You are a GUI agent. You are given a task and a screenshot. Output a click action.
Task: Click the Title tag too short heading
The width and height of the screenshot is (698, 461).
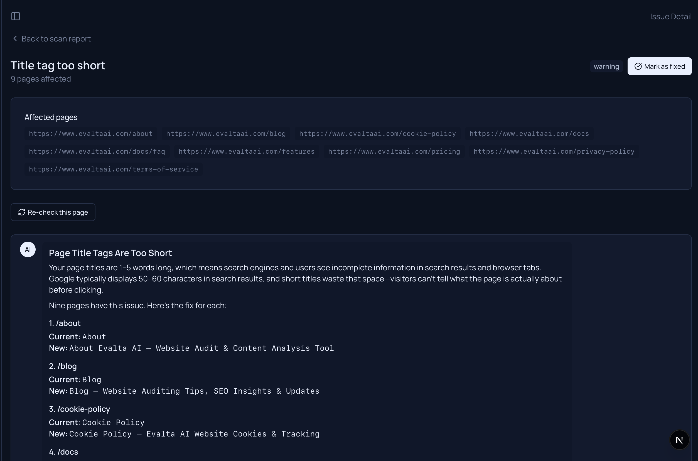(x=58, y=65)
